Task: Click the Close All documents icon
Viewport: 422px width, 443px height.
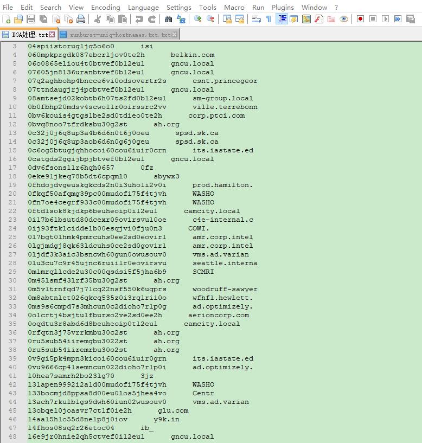Action: pyautogui.click(x=68, y=19)
